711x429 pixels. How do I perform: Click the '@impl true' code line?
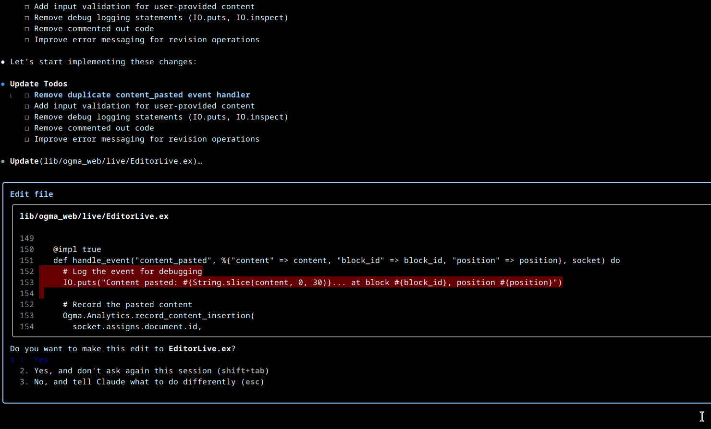[77, 250]
